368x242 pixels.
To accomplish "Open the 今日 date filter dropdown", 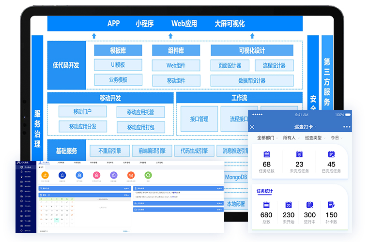I will [337, 138].
